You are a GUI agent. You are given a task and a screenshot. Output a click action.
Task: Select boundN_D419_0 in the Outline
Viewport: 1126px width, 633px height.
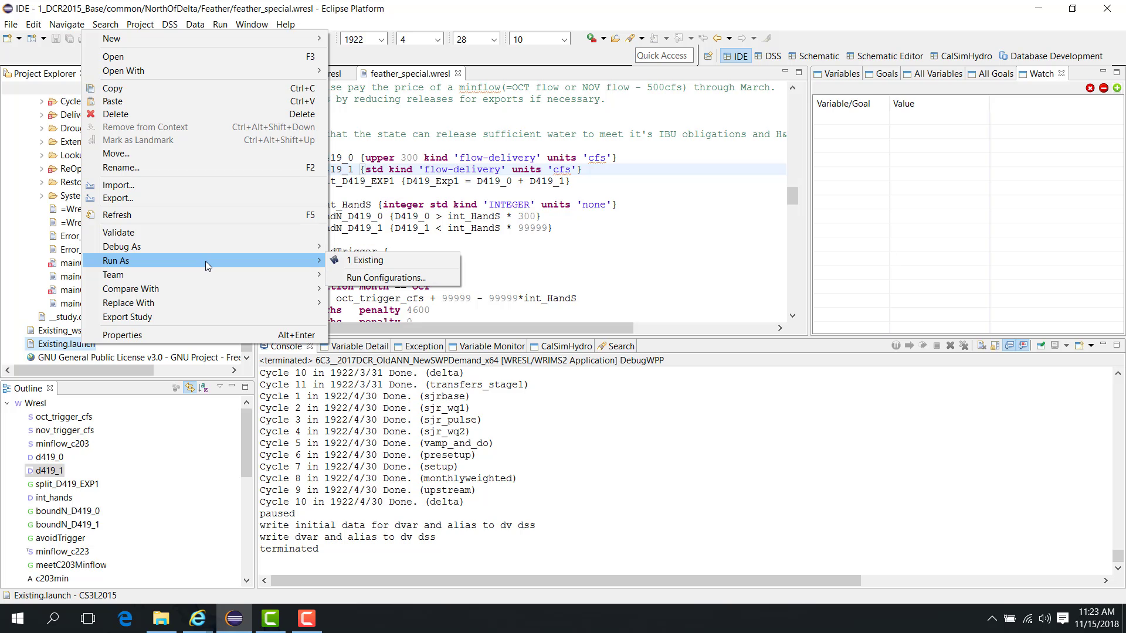tap(67, 511)
